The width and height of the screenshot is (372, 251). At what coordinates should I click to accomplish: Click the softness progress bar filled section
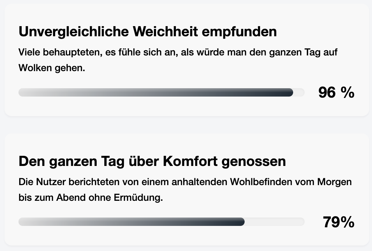point(156,92)
